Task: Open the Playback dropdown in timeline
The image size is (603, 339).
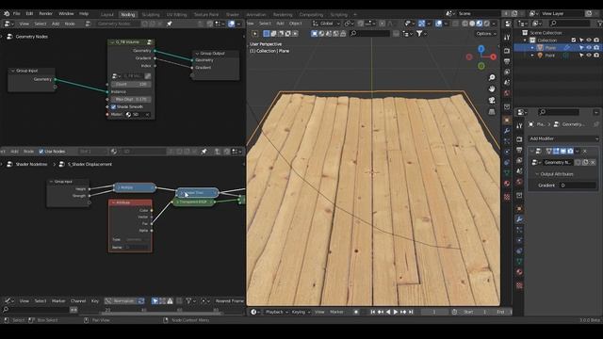Action: pyautogui.click(x=276, y=312)
